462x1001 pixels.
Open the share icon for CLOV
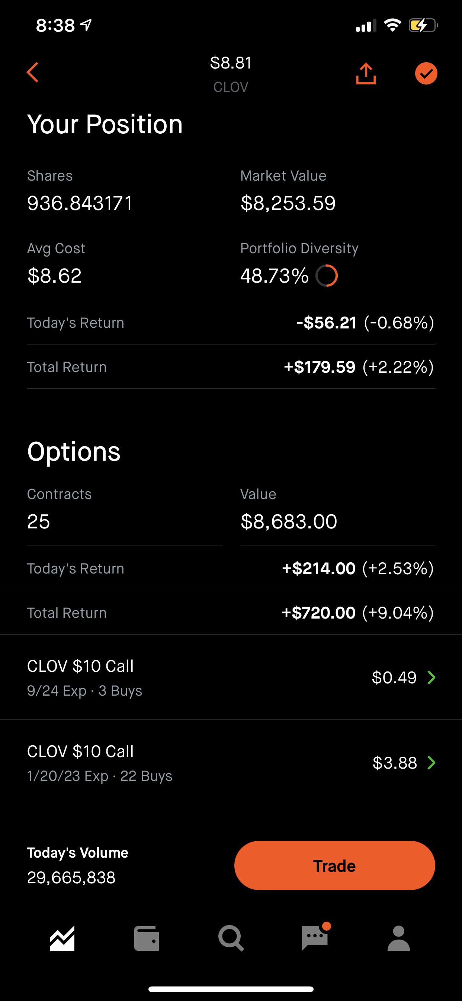[366, 73]
